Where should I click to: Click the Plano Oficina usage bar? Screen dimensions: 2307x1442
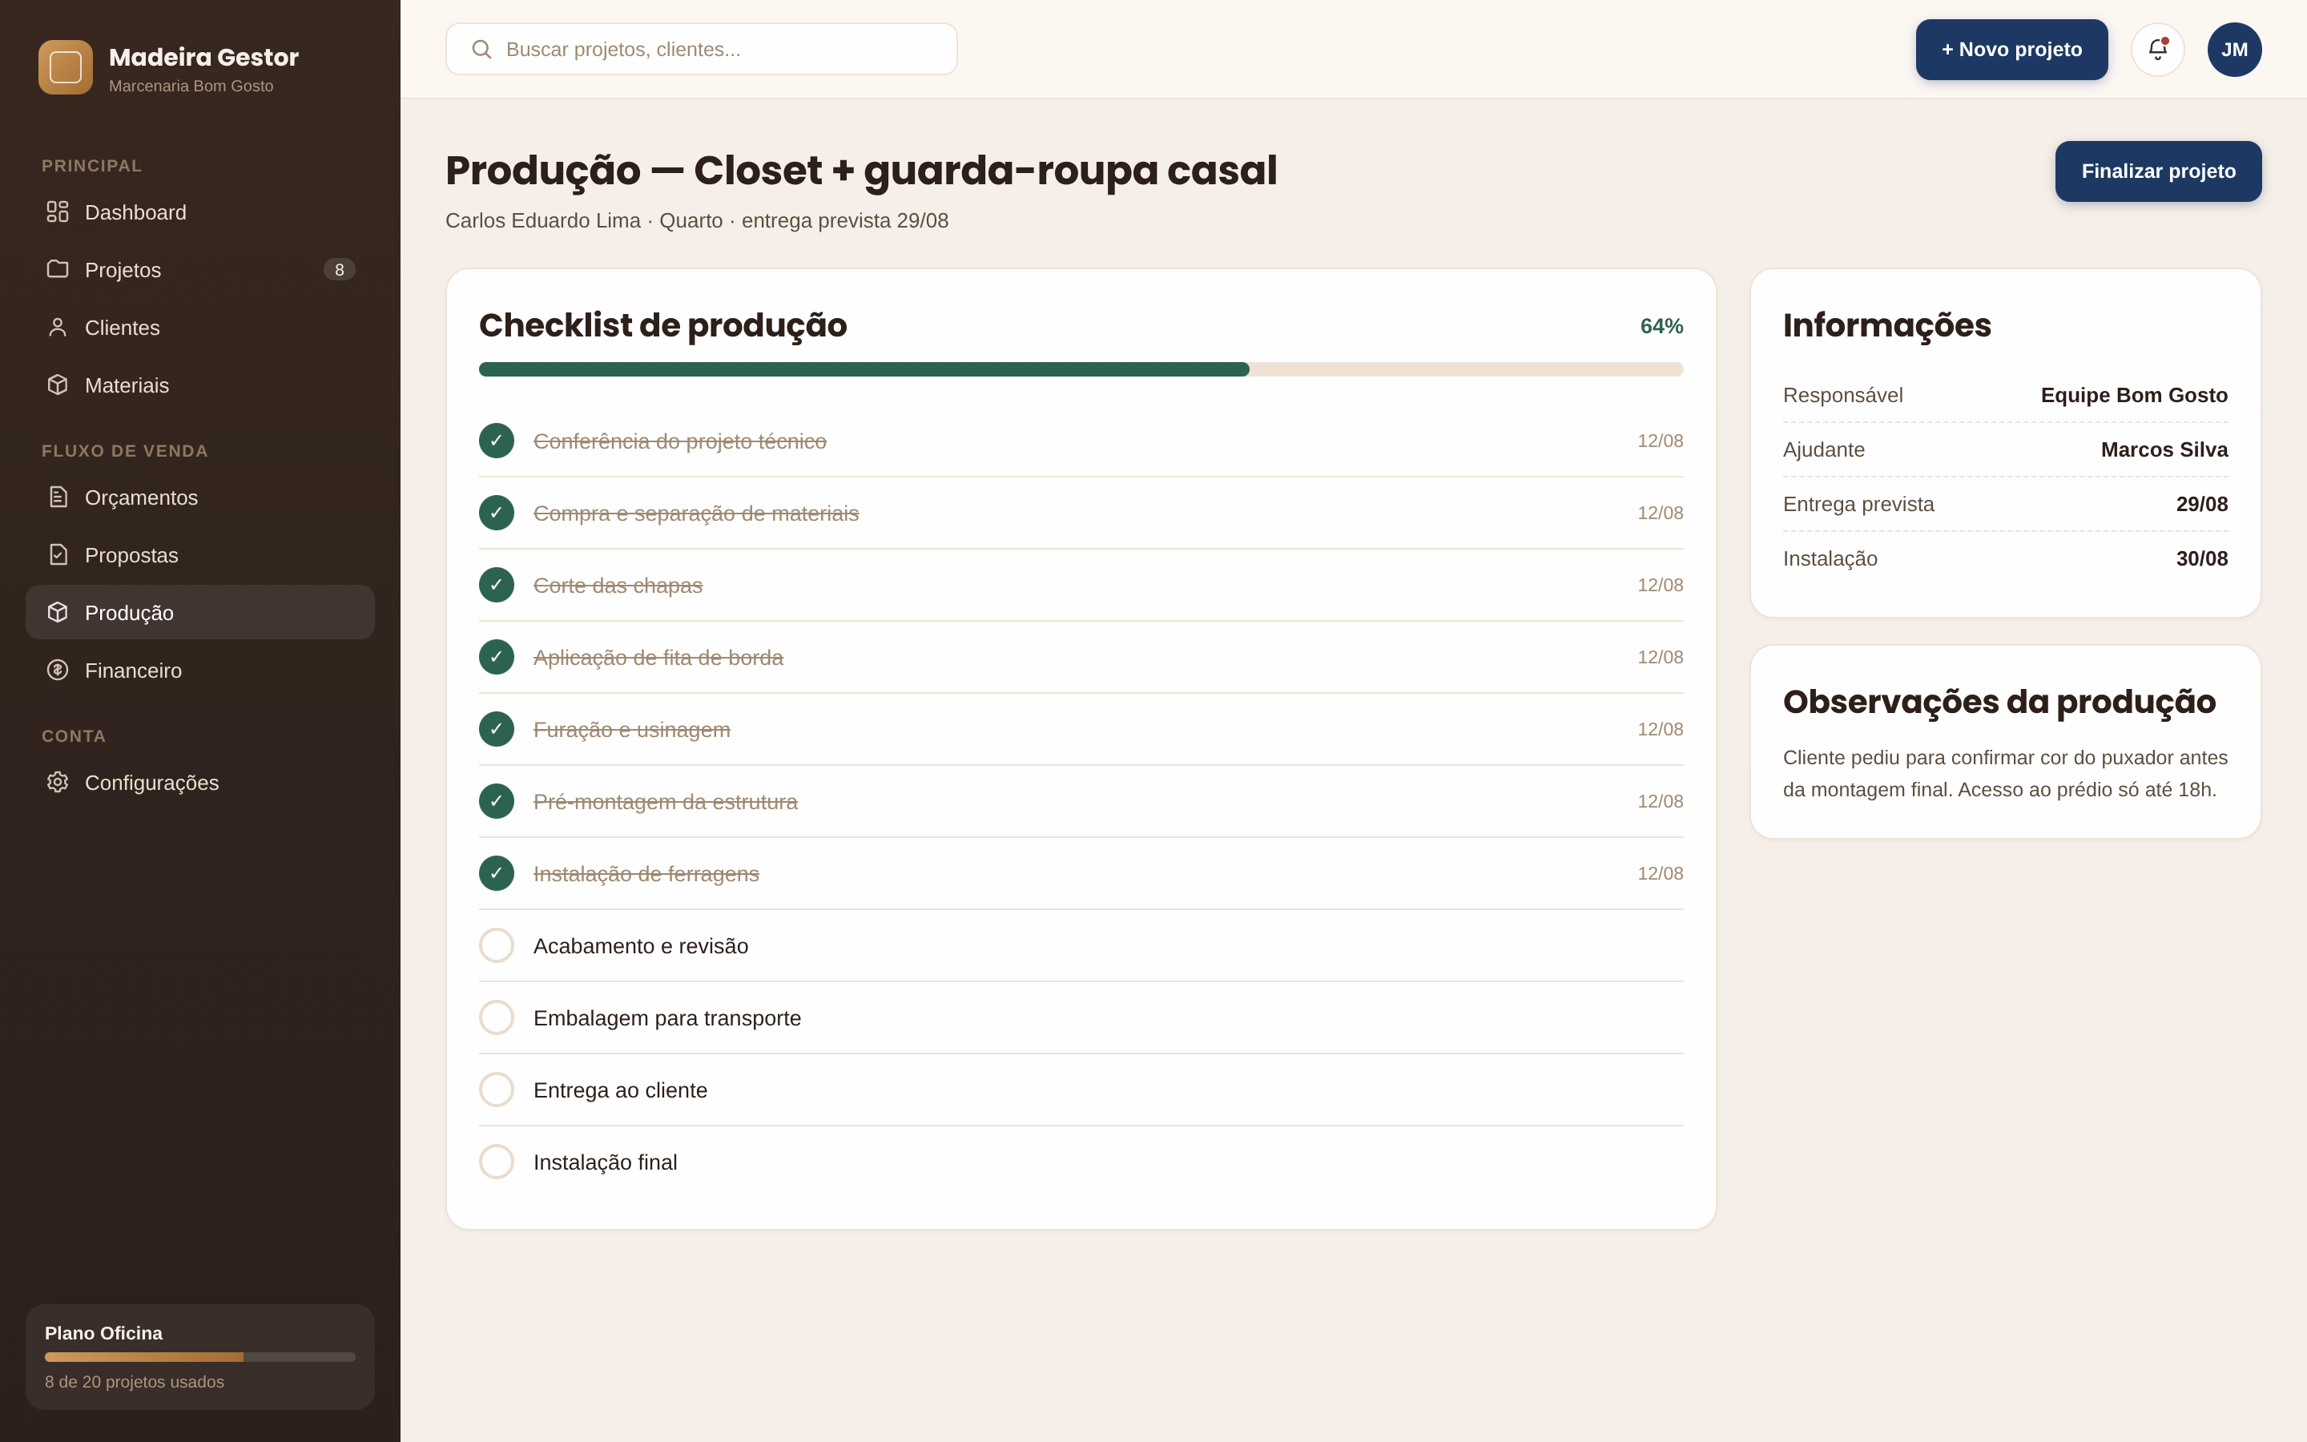(x=200, y=1356)
